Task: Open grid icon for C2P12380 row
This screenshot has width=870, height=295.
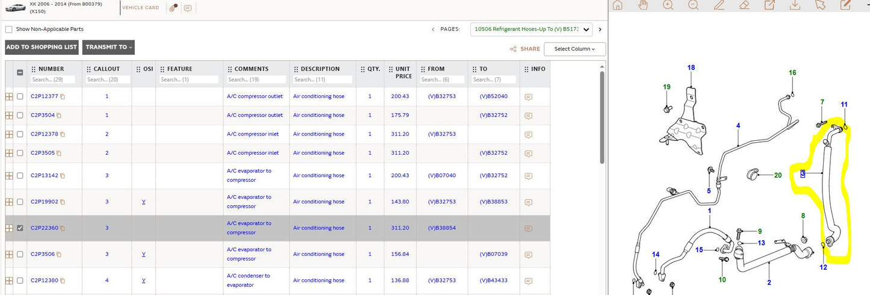Action: click(x=9, y=281)
